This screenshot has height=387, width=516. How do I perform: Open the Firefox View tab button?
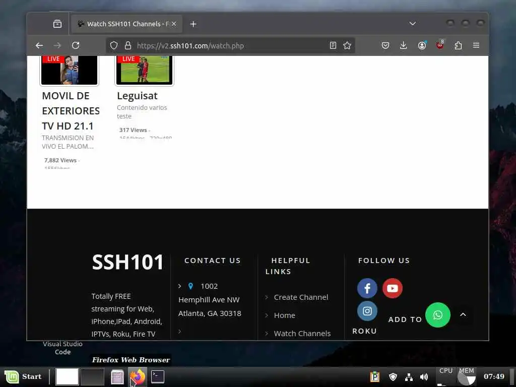(x=57, y=24)
